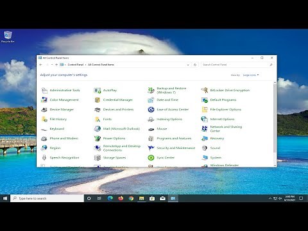Open the Credential Manager icon

(x=98, y=100)
